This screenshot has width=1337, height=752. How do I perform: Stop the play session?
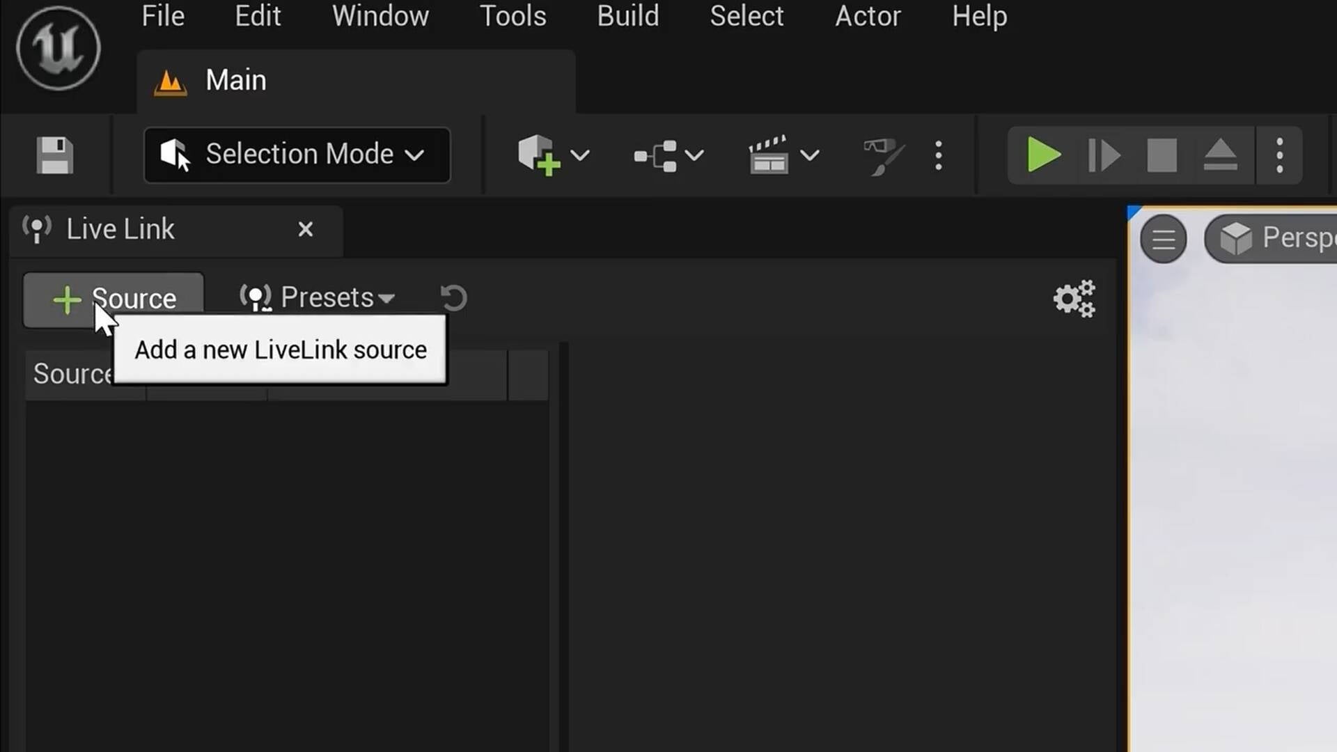tap(1162, 155)
